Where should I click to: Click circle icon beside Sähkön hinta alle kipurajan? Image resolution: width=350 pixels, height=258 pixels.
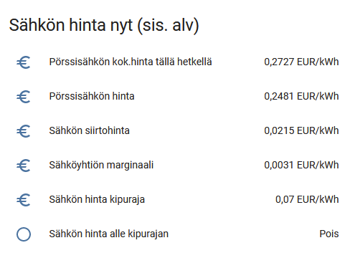coord(24,234)
